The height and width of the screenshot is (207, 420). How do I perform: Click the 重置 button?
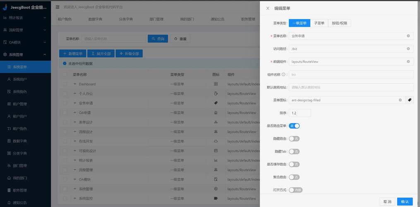pyautogui.click(x=180, y=39)
